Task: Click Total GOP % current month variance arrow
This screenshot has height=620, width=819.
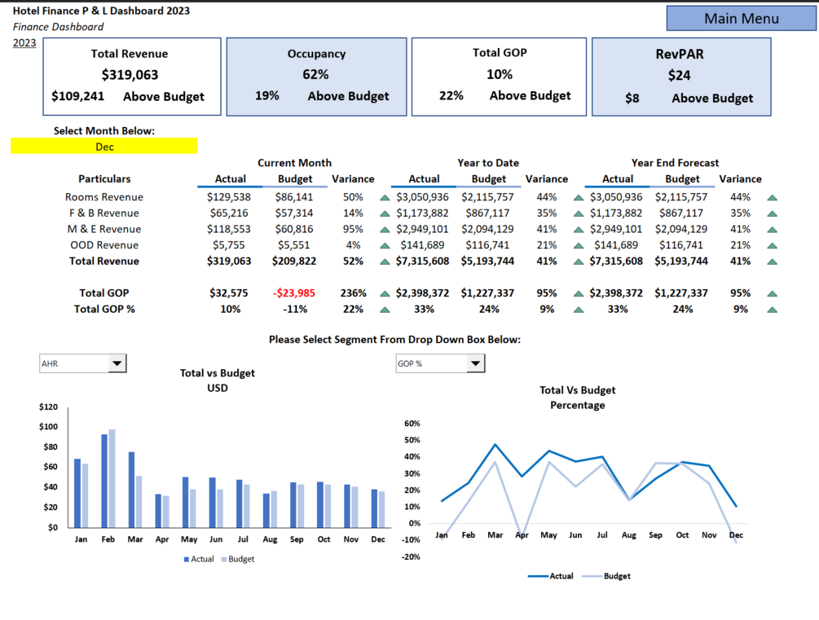Action: coord(385,310)
